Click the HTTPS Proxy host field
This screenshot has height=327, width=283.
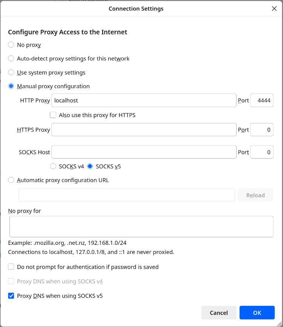144,129
